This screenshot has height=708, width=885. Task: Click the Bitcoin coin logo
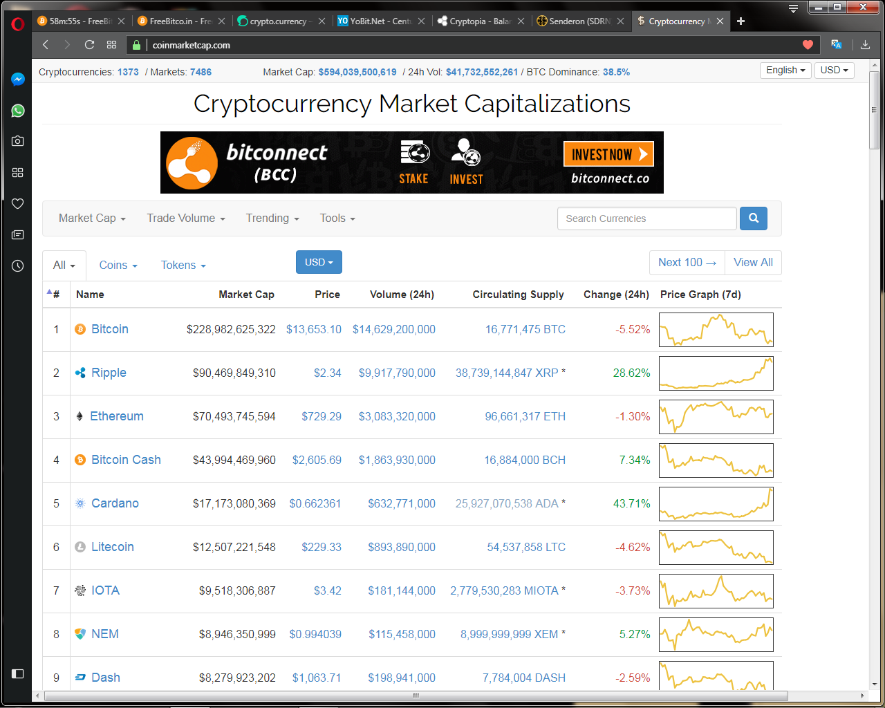tap(80, 329)
